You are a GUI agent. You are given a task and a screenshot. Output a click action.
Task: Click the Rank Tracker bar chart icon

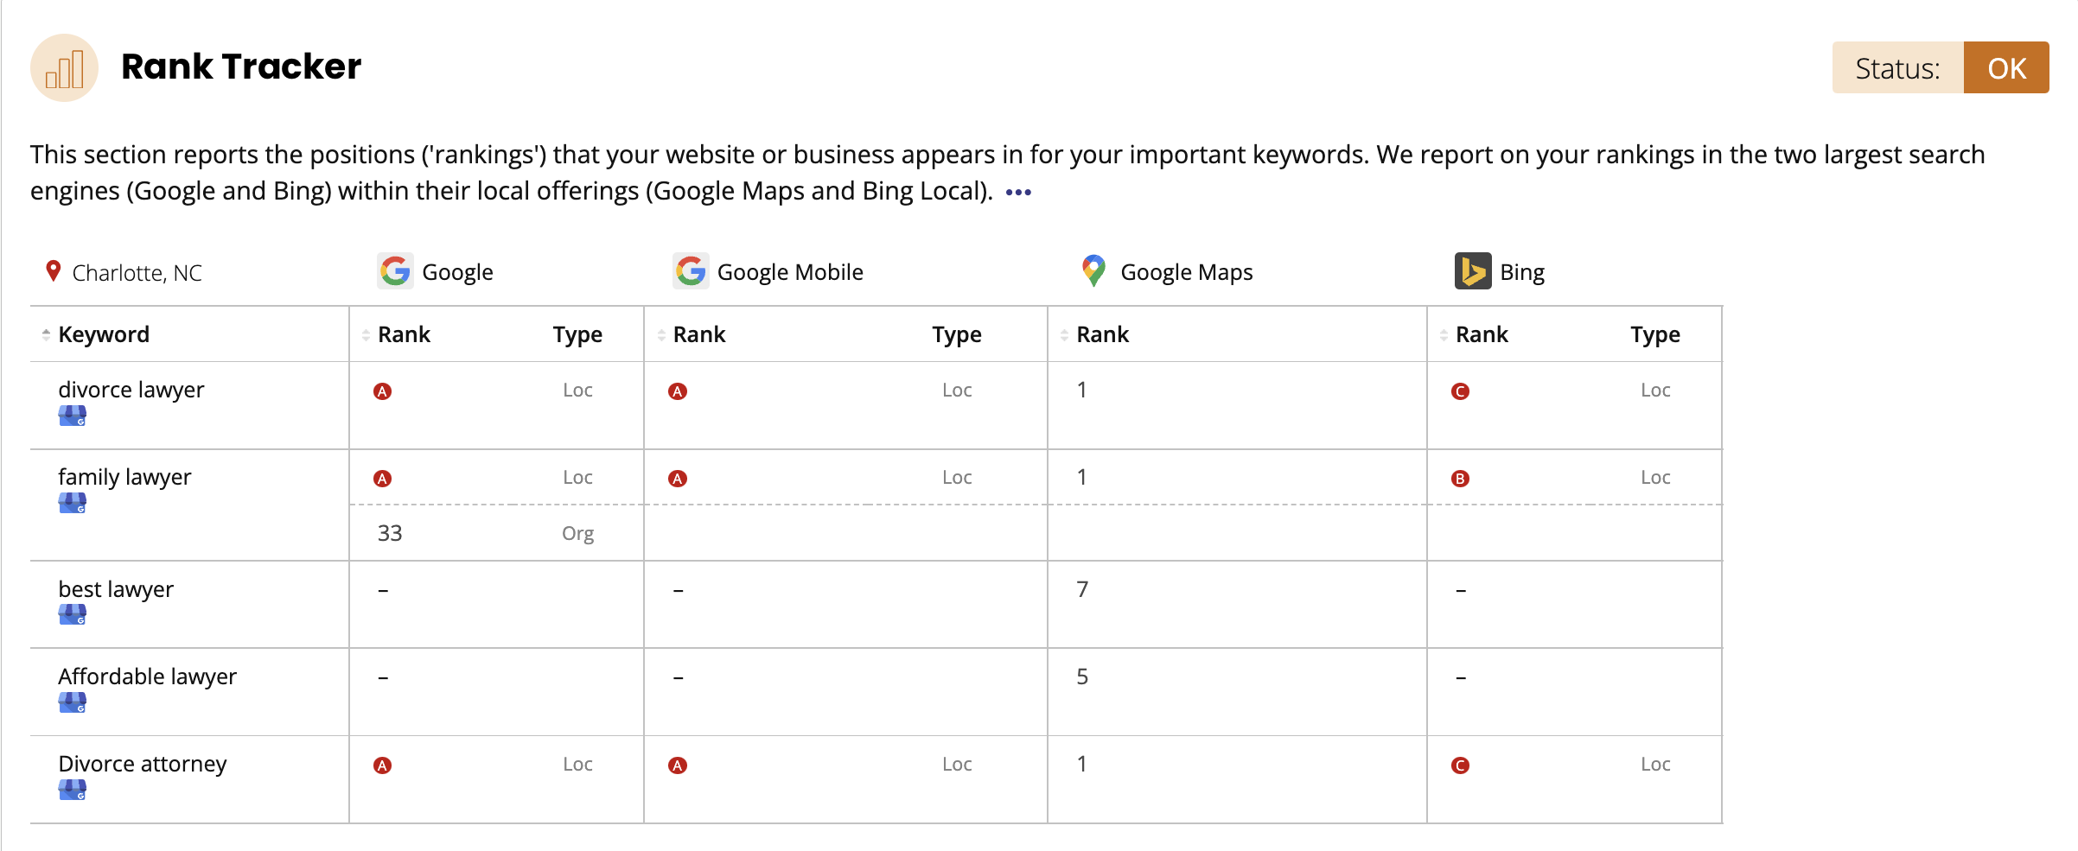(x=64, y=68)
